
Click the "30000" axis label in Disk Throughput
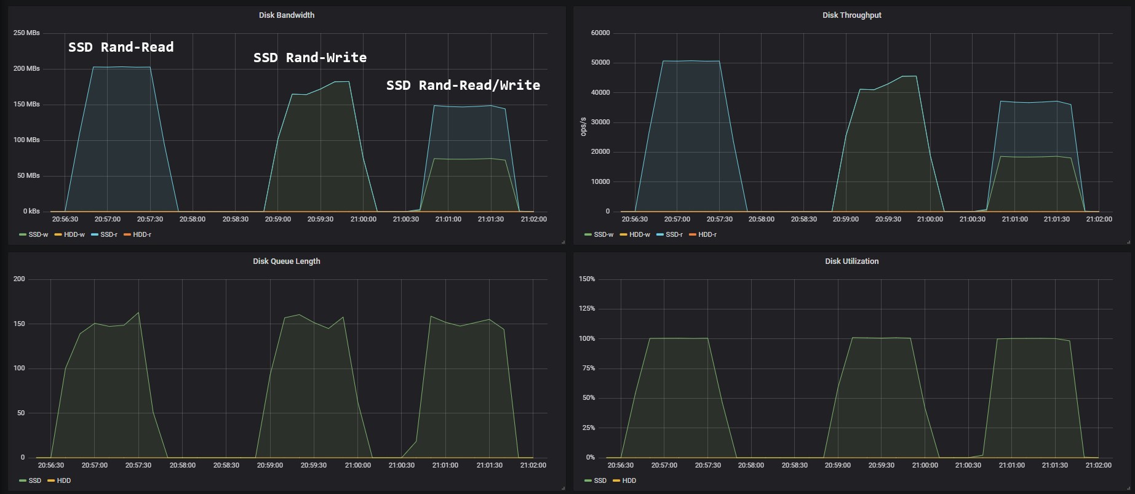tap(600, 122)
